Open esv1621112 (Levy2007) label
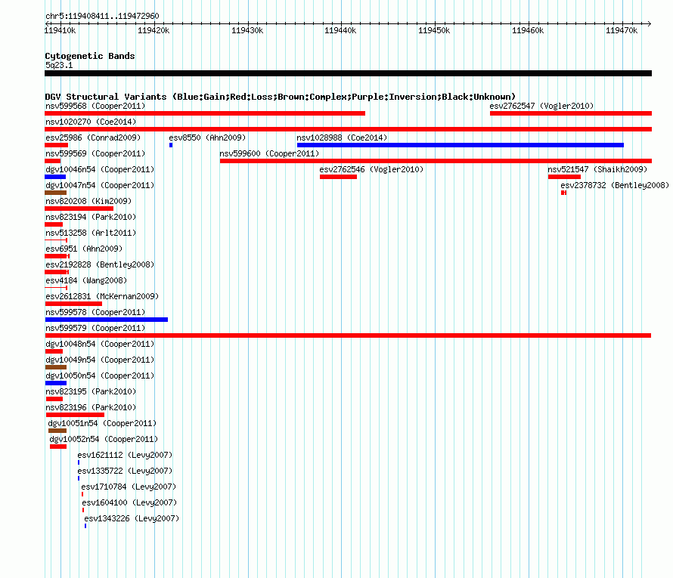Image resolution: width=673 pixels, height=578 pixels. pyautogui.click(x=125, y=455)
